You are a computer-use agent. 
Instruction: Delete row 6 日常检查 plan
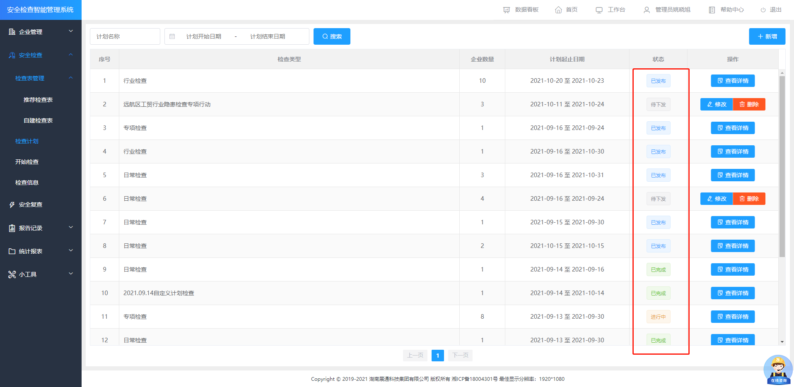(749, 199)
